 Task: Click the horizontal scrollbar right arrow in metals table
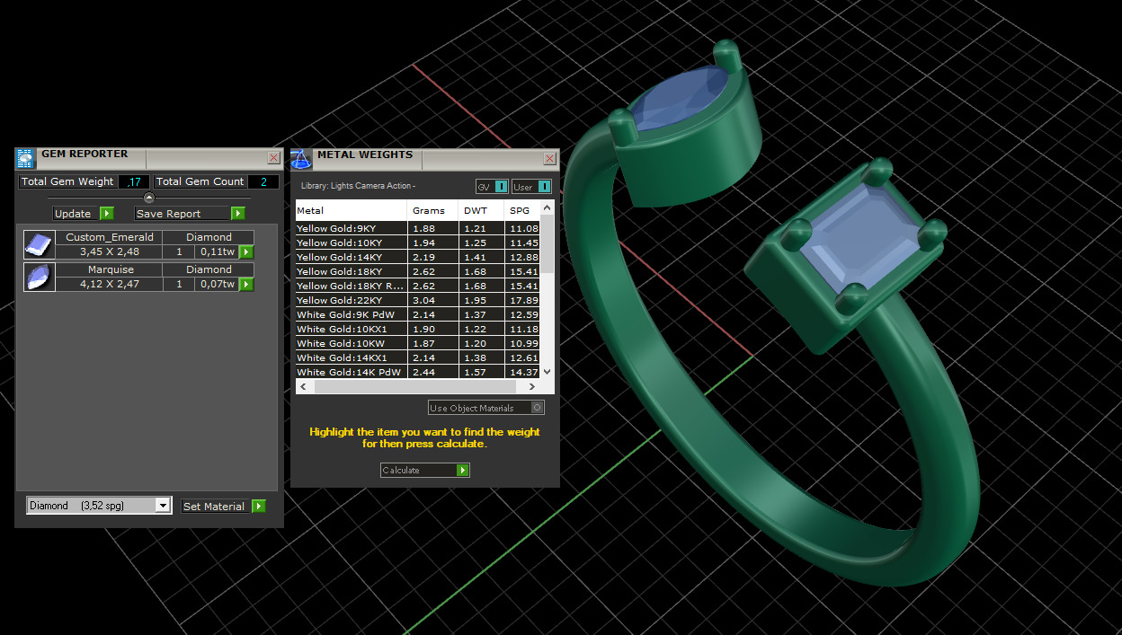532,386
